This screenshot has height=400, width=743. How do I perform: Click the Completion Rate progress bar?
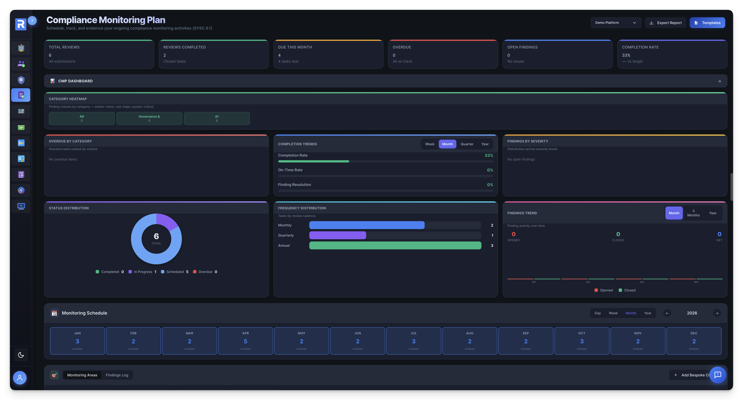click(x=385, y=161)
